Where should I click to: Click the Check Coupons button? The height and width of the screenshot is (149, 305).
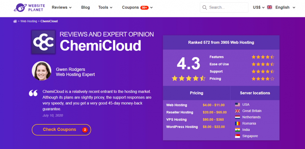tap(61, 130)
